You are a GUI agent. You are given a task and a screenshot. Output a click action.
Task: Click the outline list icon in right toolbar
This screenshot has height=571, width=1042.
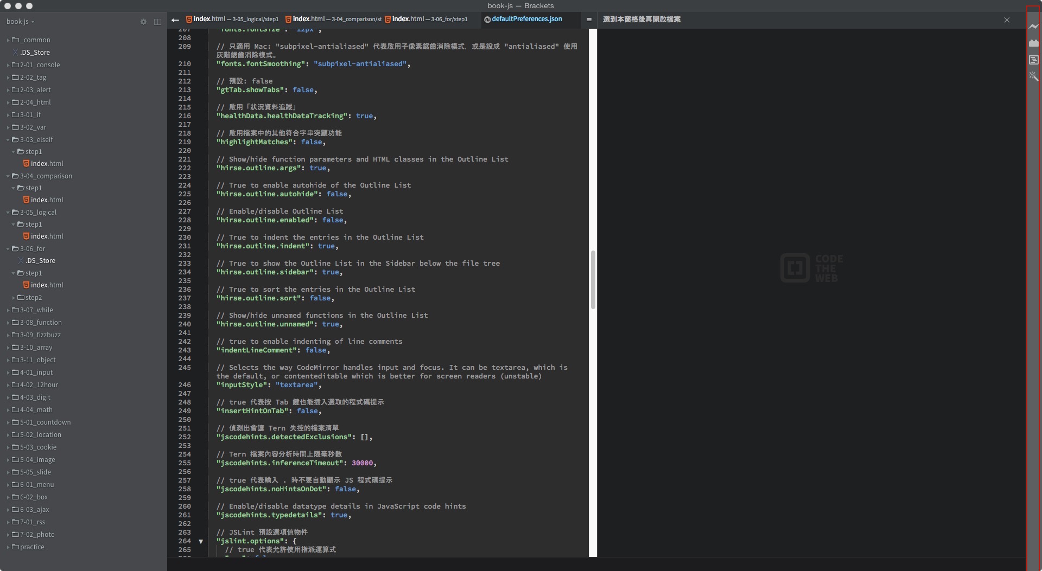click(1033, 60)
